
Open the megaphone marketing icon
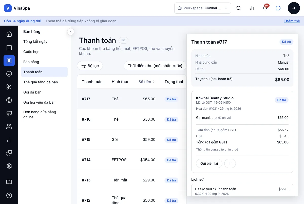coord(9,113)
